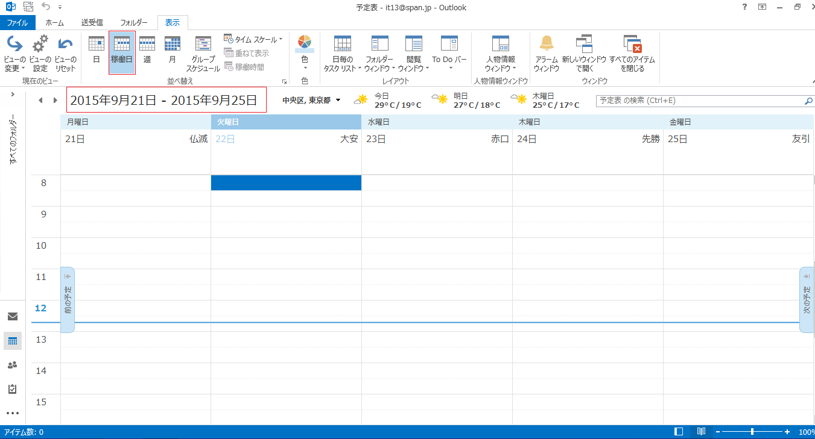Go to previous week arrow

coord(41,100)
